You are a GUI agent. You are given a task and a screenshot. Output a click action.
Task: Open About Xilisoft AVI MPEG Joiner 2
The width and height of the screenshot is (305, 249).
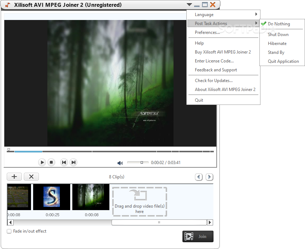pos(223,90)
